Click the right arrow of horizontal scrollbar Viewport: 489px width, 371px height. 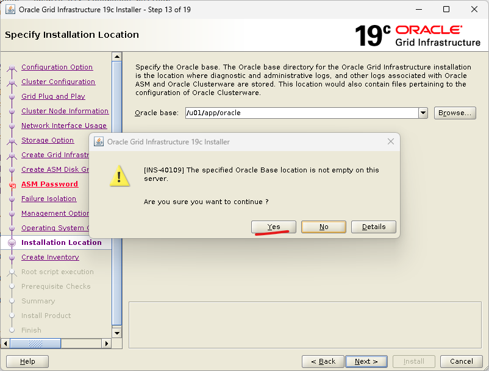[x=106, y=344]
